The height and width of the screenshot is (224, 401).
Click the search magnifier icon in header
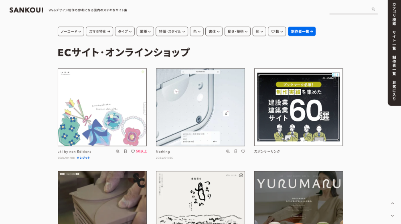click(x=373, y=9)
